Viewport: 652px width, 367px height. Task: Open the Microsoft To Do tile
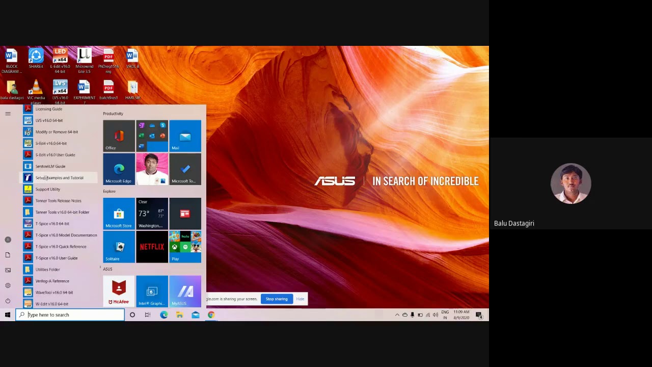pos(185,169)
